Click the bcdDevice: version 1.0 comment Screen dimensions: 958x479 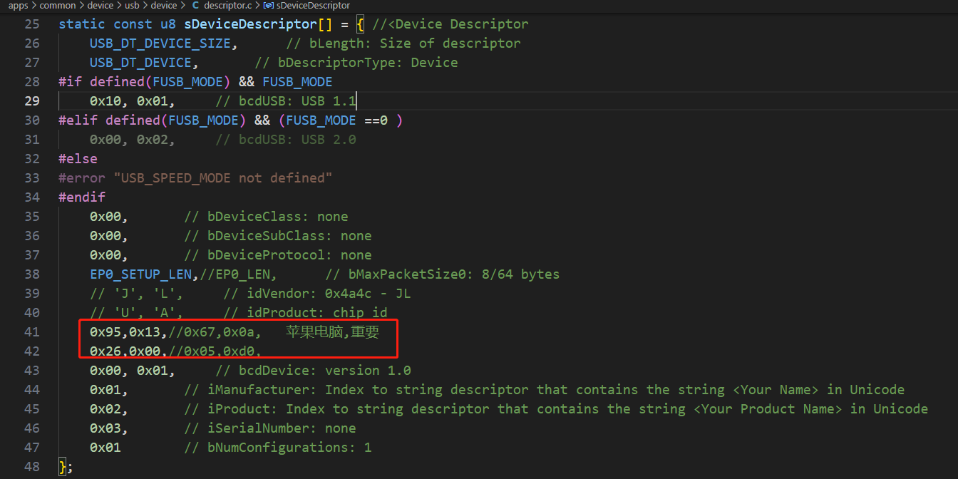313,371
